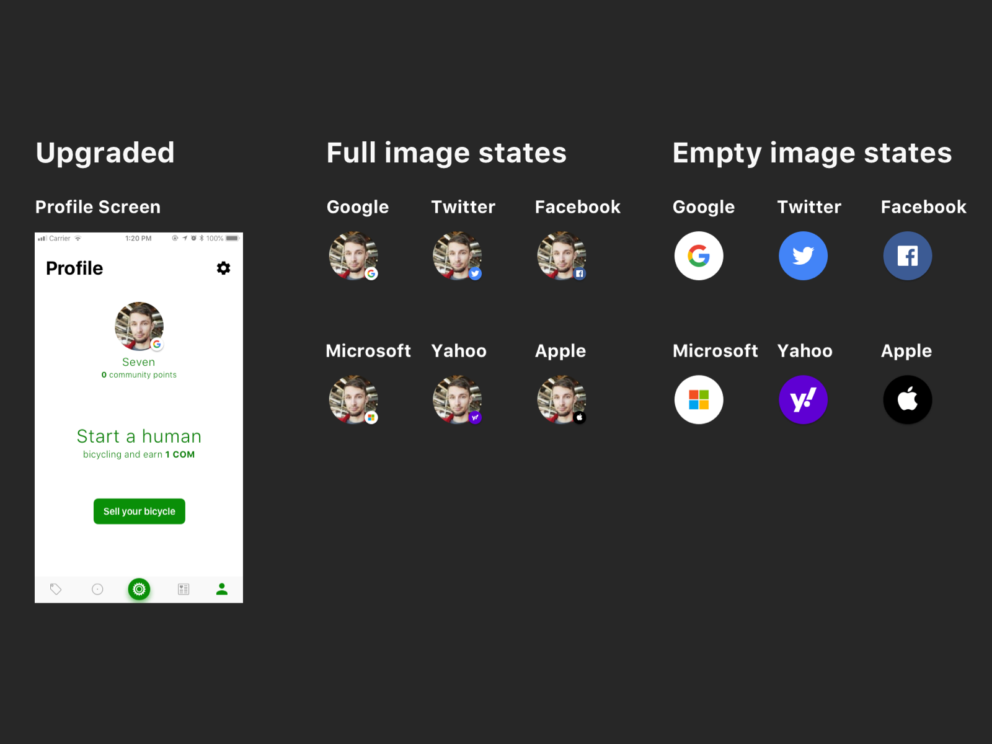Click the Apple full image state avatar
The image size is (992, 744).
(x=561, y=399)
